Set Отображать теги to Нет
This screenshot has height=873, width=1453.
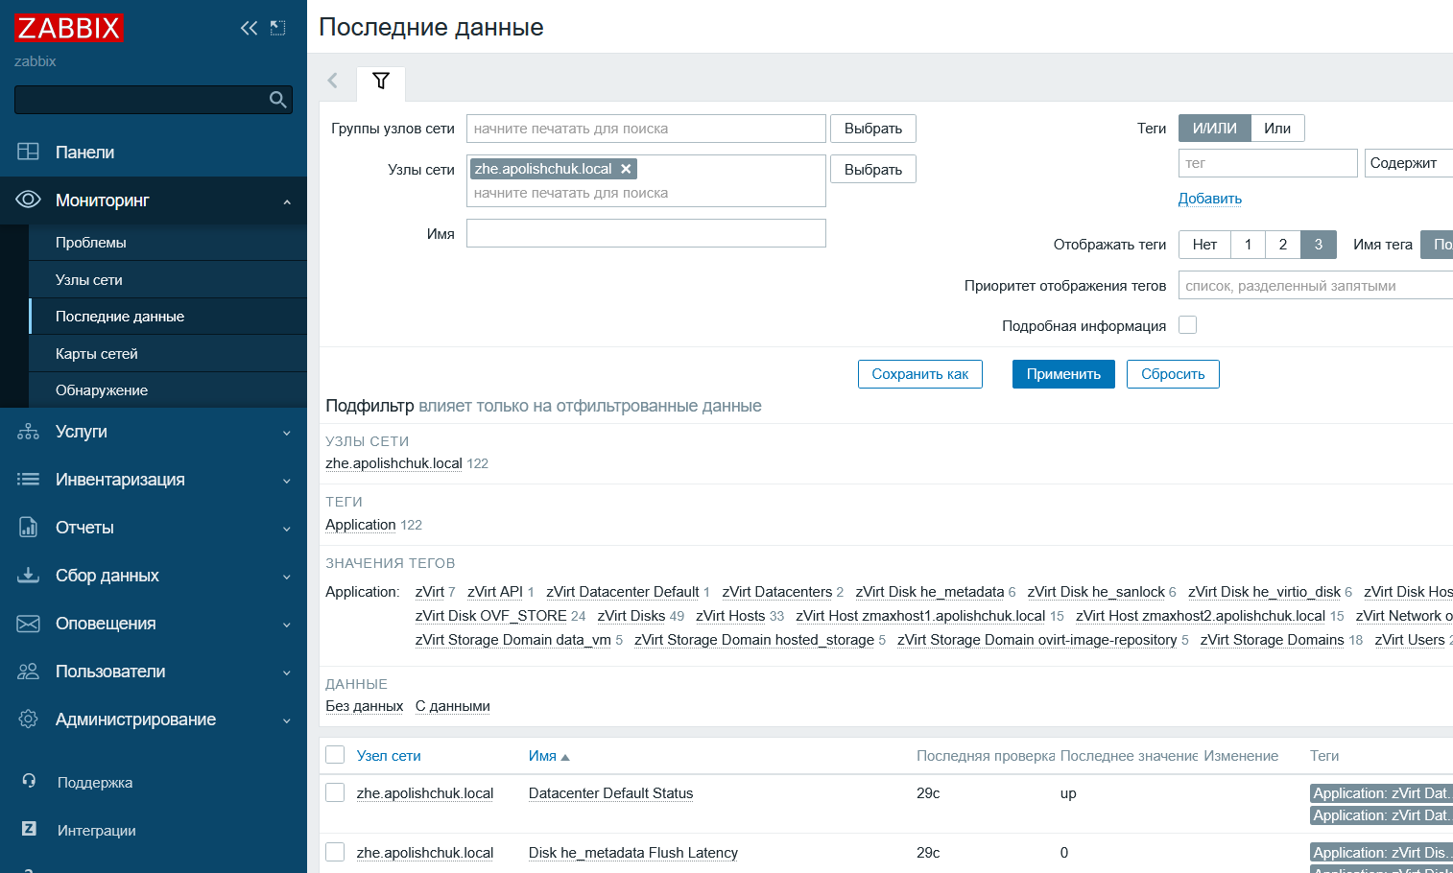point(1204,245)
